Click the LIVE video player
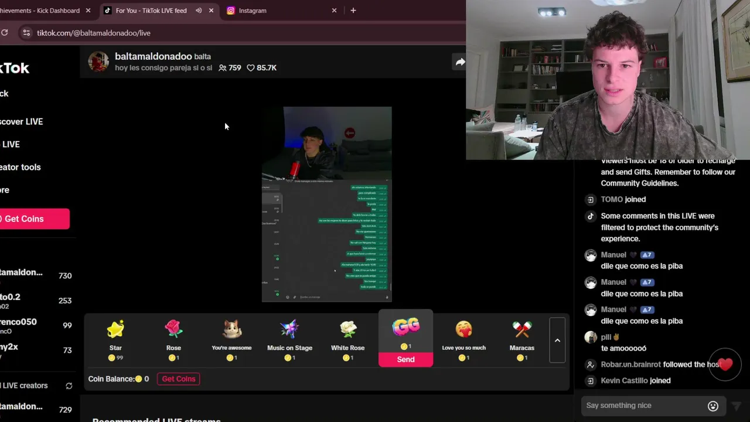Image resolution: width=750 pixels, height=422 pixels. coord(326,204)
